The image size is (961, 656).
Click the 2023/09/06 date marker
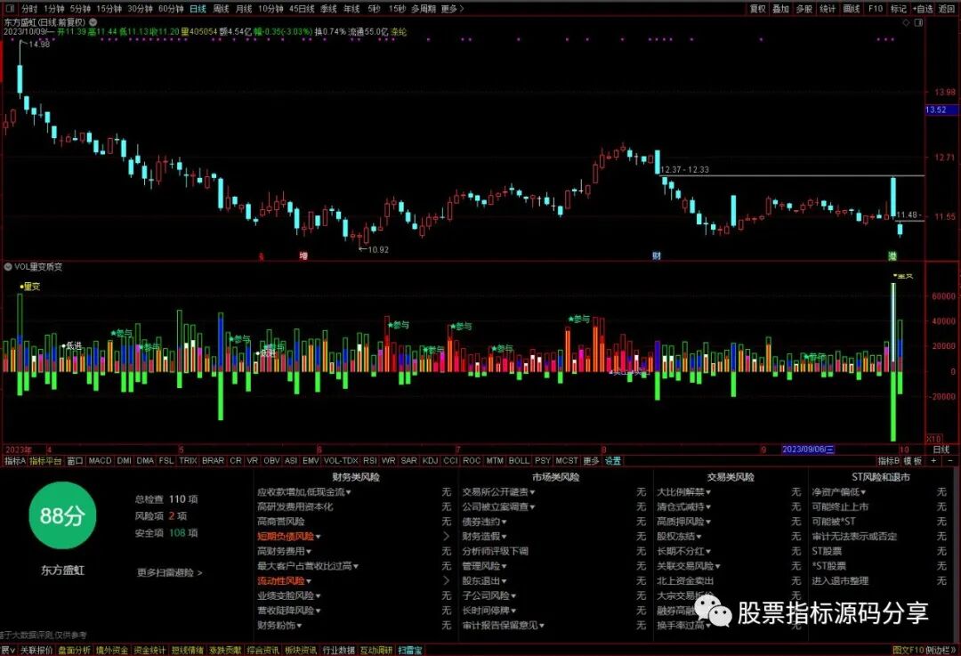(808, 449)
